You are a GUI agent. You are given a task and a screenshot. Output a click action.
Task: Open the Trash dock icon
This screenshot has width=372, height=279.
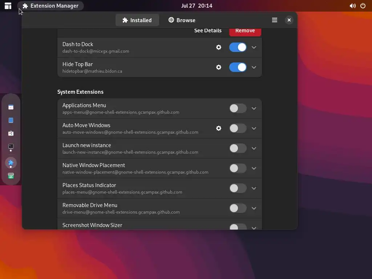click(x=11, y=176)
